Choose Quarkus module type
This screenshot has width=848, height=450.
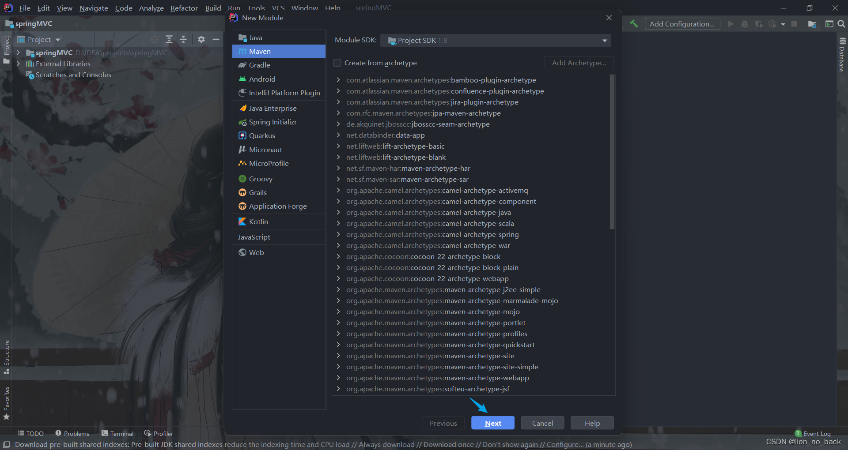click(279, 135)
